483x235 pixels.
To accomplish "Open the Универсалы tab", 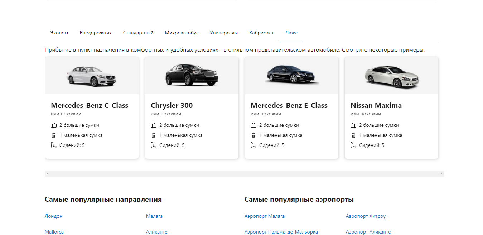I will [224, 33].
